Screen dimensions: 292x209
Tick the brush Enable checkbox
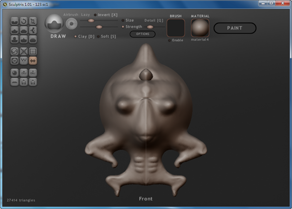169,40
